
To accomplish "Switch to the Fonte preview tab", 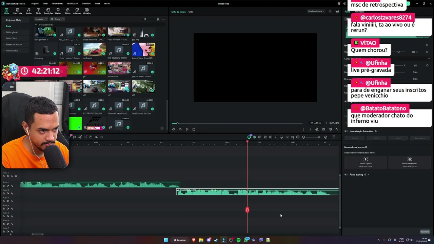I will (x=190, y=12).
